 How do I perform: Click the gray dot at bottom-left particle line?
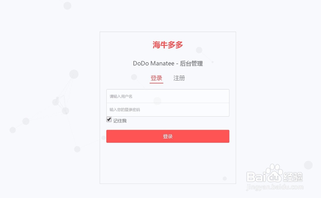tap(13, 130)
